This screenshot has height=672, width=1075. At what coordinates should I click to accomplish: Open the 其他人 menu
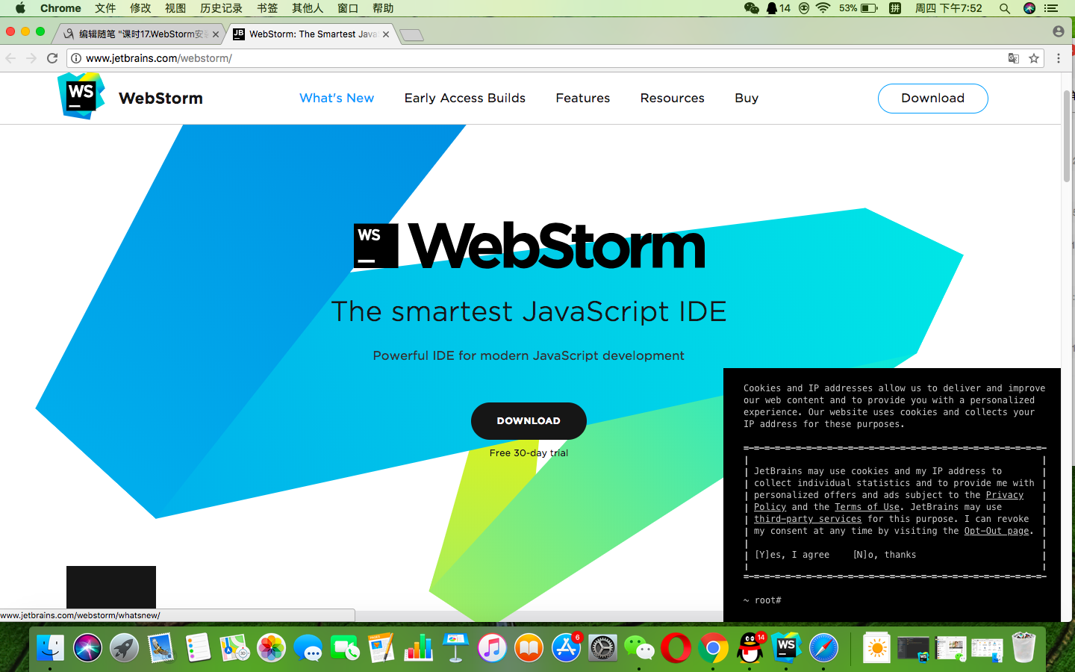(x=308, y=8)
